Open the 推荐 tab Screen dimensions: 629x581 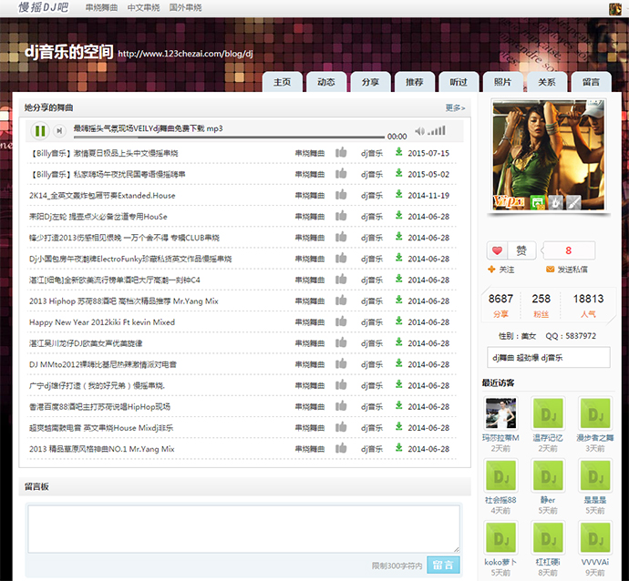pos(415,82)
